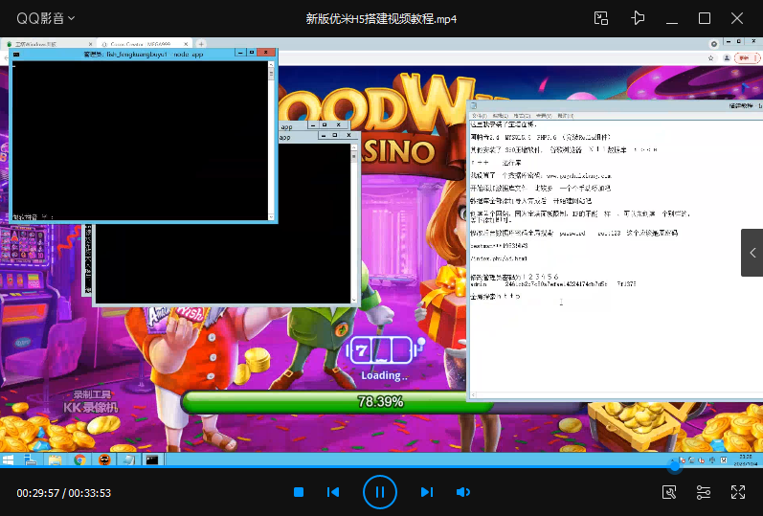Mute the player volume
Screen dimensions: 763x516
coord(463,492)
